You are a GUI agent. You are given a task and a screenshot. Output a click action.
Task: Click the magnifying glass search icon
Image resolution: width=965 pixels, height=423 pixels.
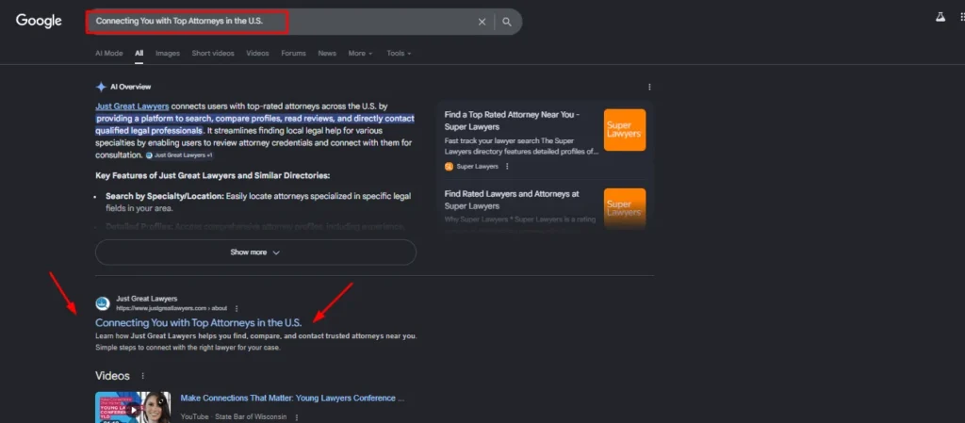click(506, 22)
